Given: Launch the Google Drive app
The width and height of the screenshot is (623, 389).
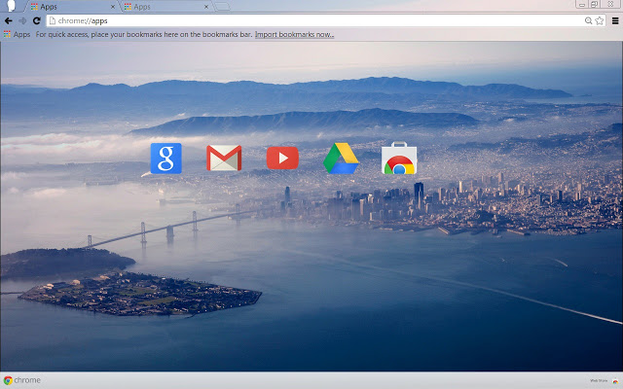Looking at the screenshot, I should click(341, 158).
